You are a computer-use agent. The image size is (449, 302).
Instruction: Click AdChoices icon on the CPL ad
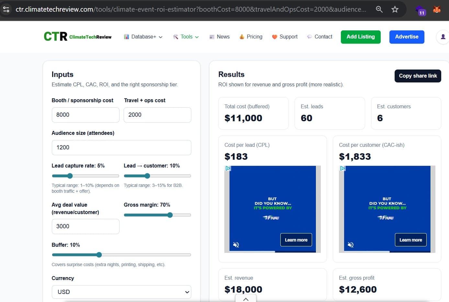228,168
